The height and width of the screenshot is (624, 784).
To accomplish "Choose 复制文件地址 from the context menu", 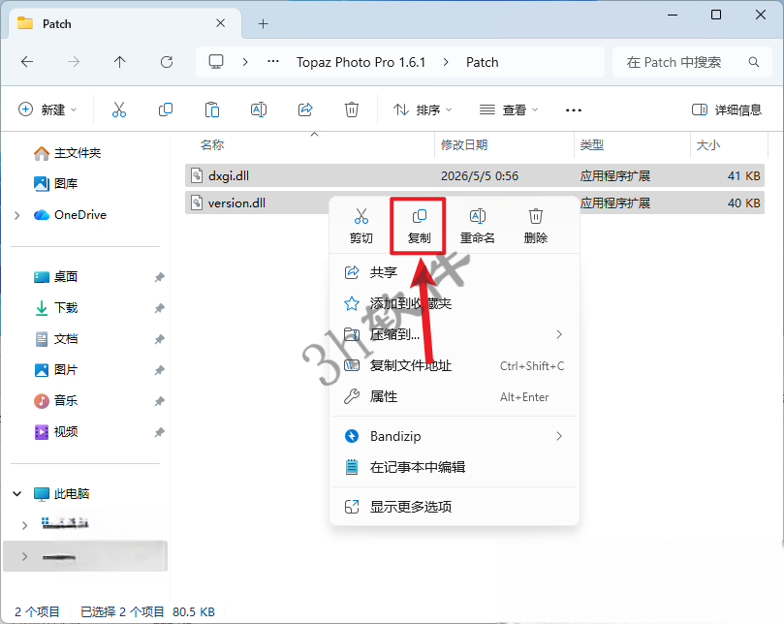I will click(454, 365).
